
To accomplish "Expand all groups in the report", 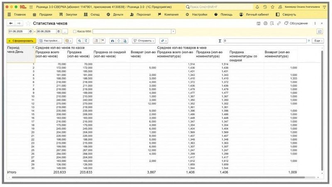I will pyautogui.click(x=102, y=41).
